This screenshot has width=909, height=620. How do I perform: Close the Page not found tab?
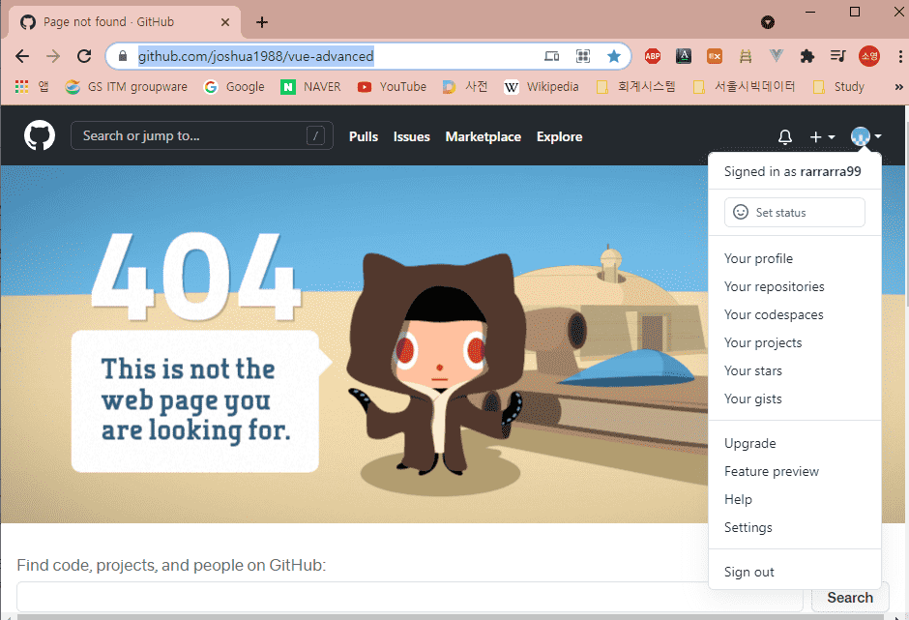click(225, 22)
